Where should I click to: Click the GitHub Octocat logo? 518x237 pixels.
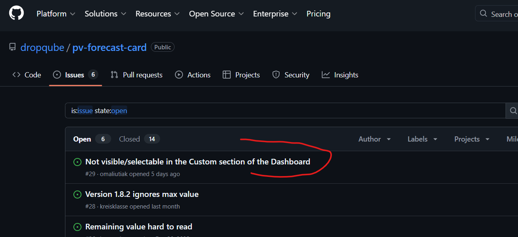point(16,13)
